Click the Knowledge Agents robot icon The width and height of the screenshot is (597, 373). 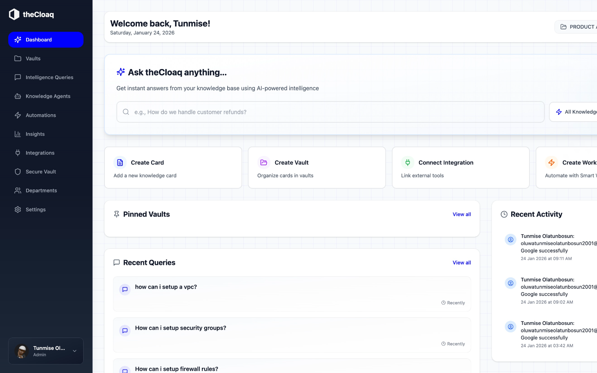18,96
